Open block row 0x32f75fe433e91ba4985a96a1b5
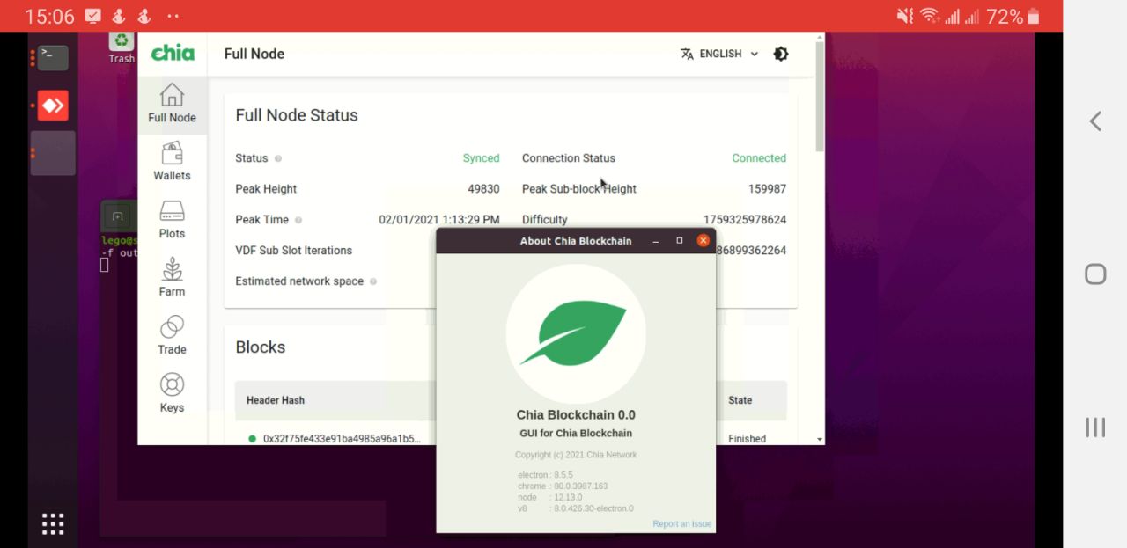 pyautogui.click(x=342, y=438)
